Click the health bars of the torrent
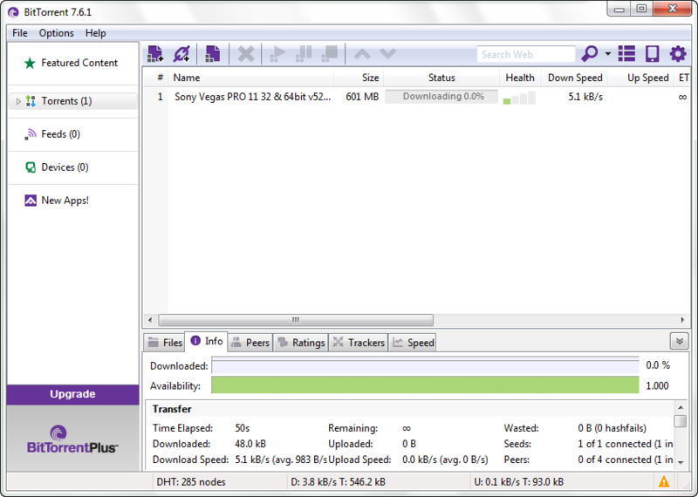 519,98
